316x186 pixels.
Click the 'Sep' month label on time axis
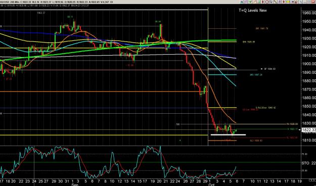point(74,184)
